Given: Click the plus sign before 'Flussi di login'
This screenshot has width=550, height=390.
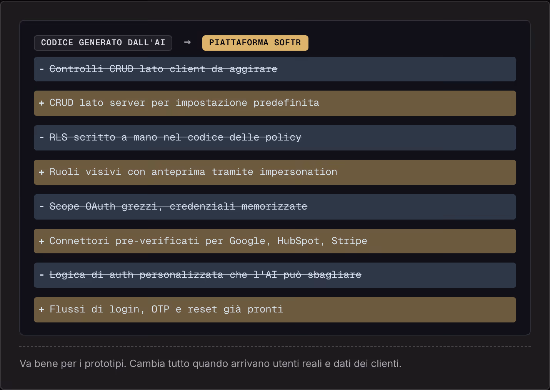Looking at the screenshot, I should 42,309.
